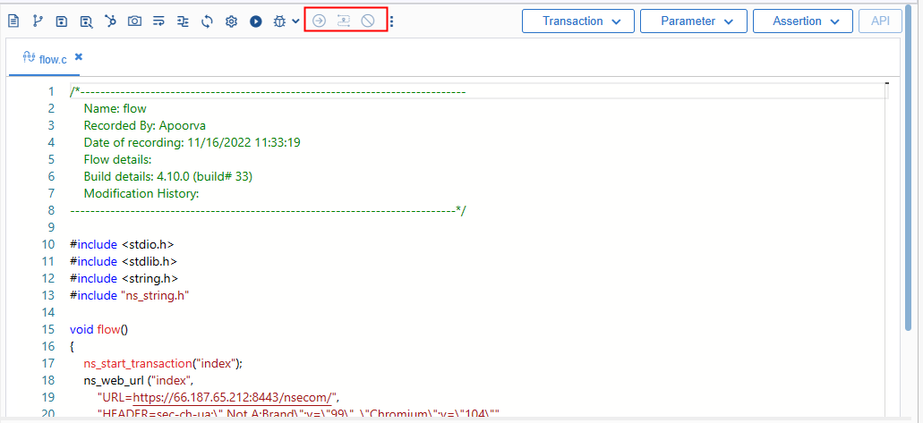Open the Assertion dropdown
This screenshot has height=423, width=923.
[x=803, y=21]
